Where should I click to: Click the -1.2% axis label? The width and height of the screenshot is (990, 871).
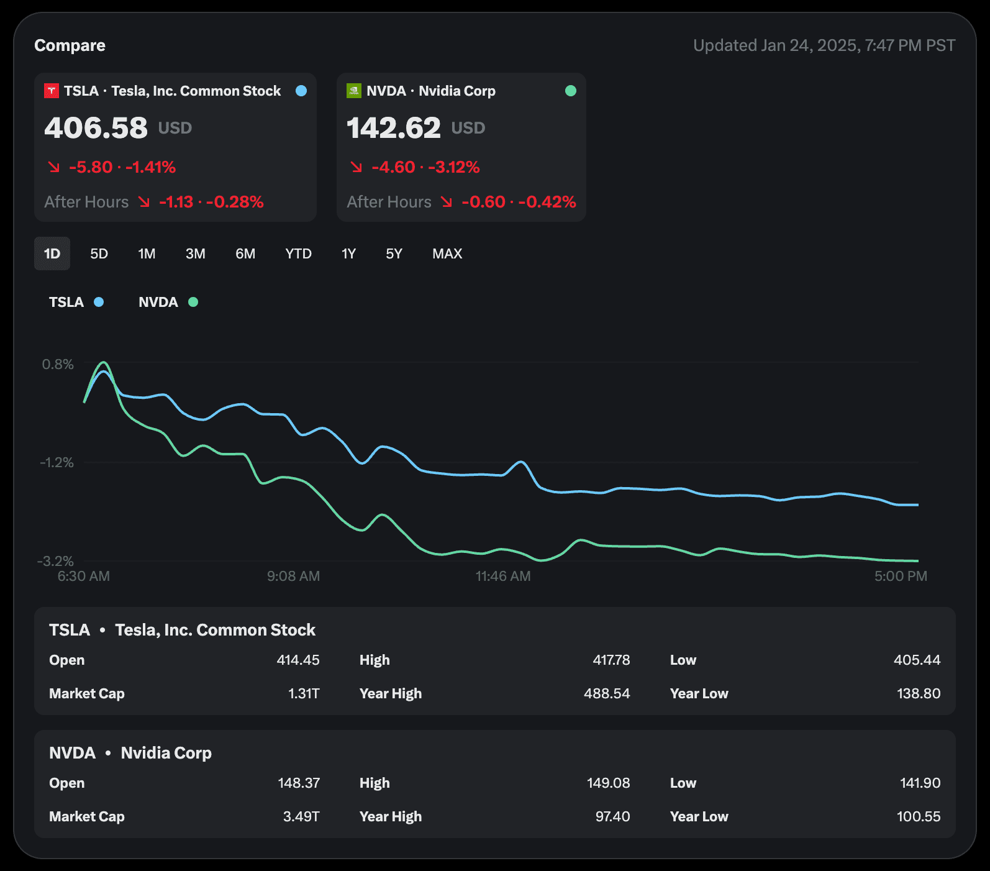point(57,462)
